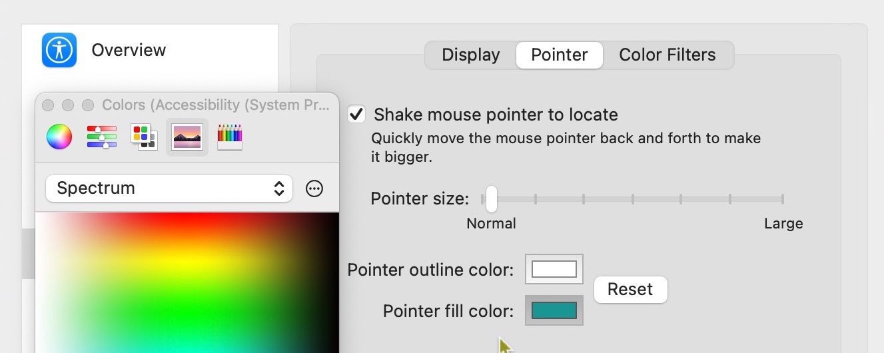The width and height of the screenshot is (884, 353).
Task: Open the Spectrum dropdown menu
Action: 169,188
